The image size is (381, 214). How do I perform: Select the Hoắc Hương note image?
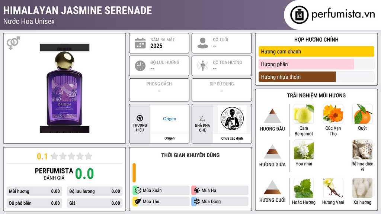(x=304, y=188)
